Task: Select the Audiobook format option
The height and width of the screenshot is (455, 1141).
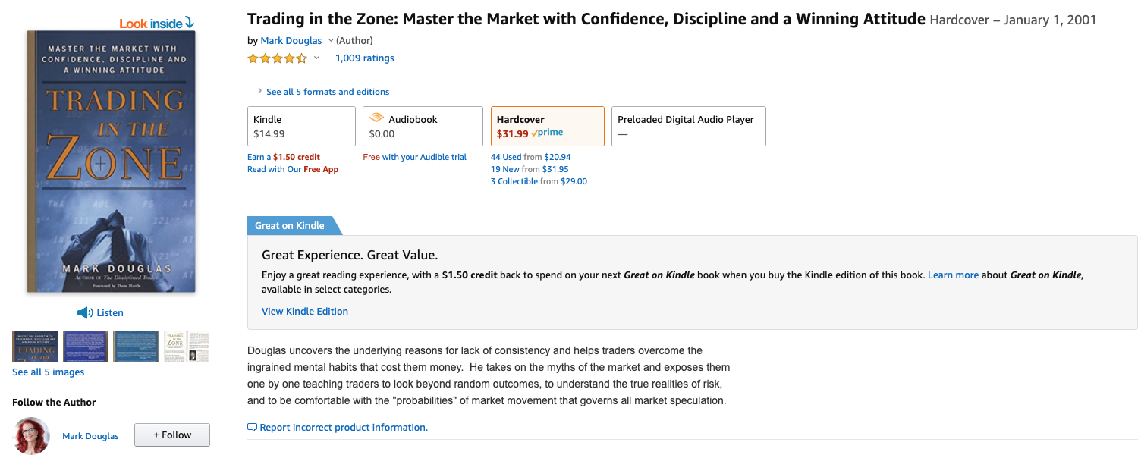Action: click(423, 126)
